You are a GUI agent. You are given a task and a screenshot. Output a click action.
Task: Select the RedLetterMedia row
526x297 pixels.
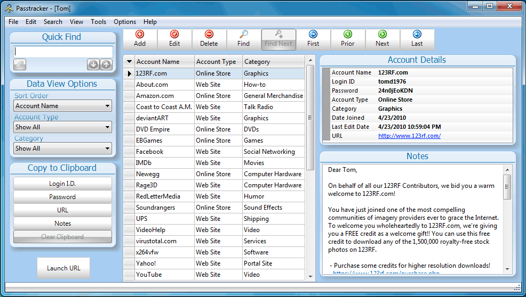214,196
